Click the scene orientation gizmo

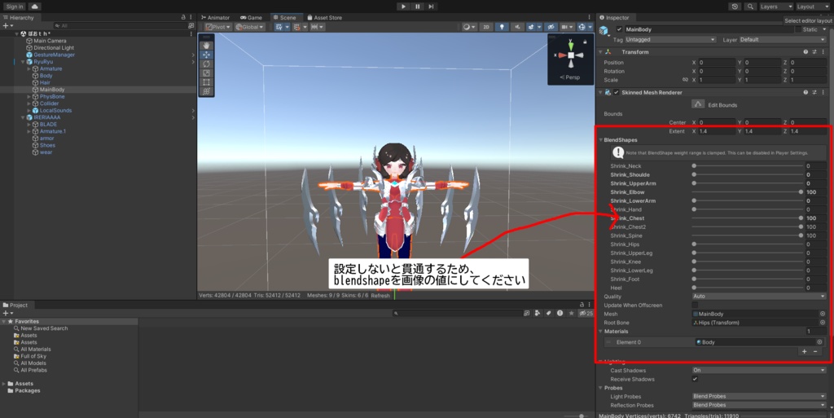[x=571, y=55]
